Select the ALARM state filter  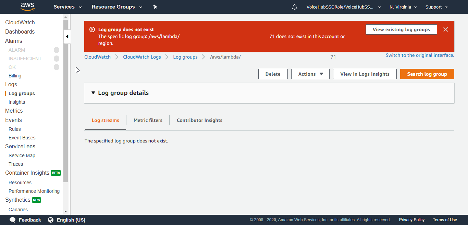click(x=17, y=50)
